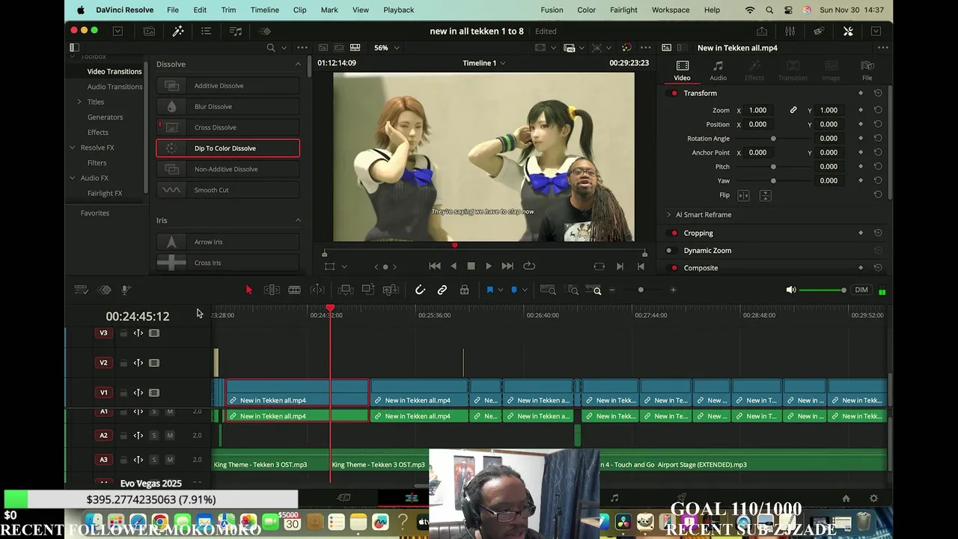Stop playback in the viewer

point(471,266)
